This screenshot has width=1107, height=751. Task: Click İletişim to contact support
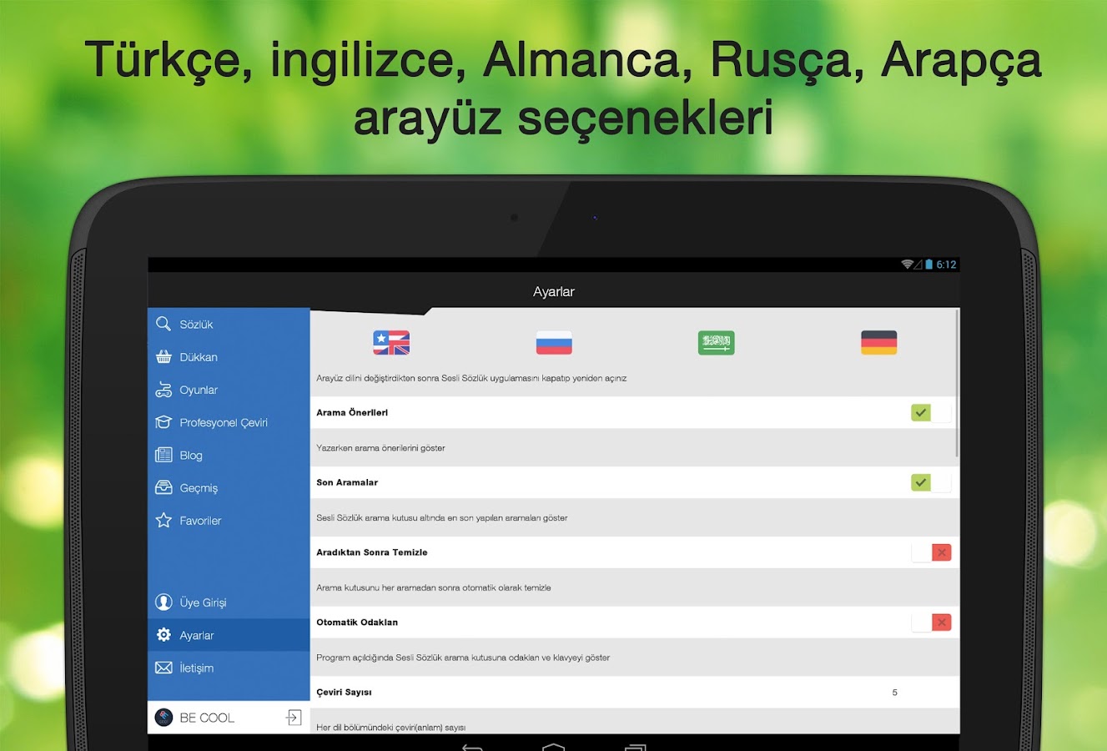[198, 668]
